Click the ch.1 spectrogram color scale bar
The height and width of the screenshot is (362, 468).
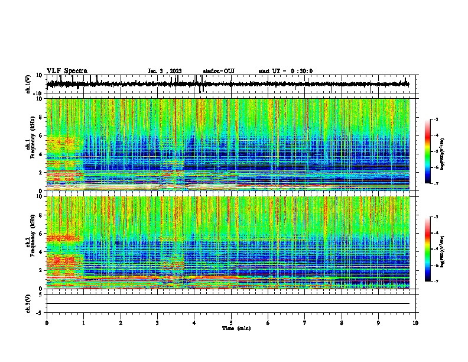[x=428, y=151]
